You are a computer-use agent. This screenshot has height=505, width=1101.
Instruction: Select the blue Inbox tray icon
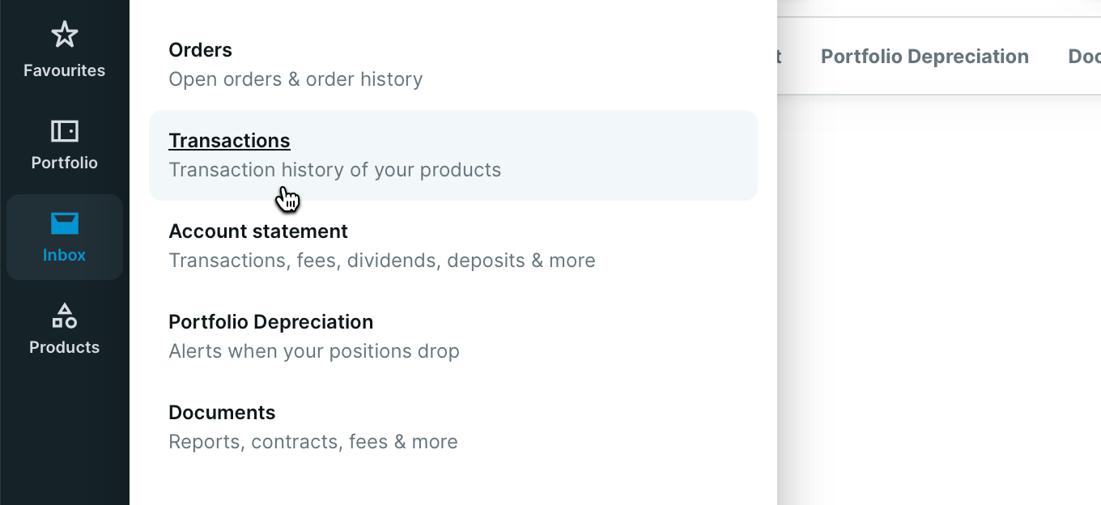(x=64, y=223)
